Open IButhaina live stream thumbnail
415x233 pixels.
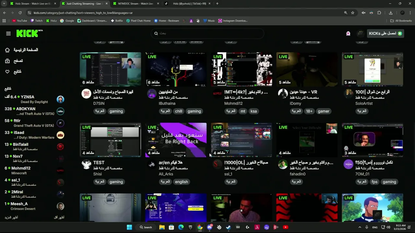176,69
